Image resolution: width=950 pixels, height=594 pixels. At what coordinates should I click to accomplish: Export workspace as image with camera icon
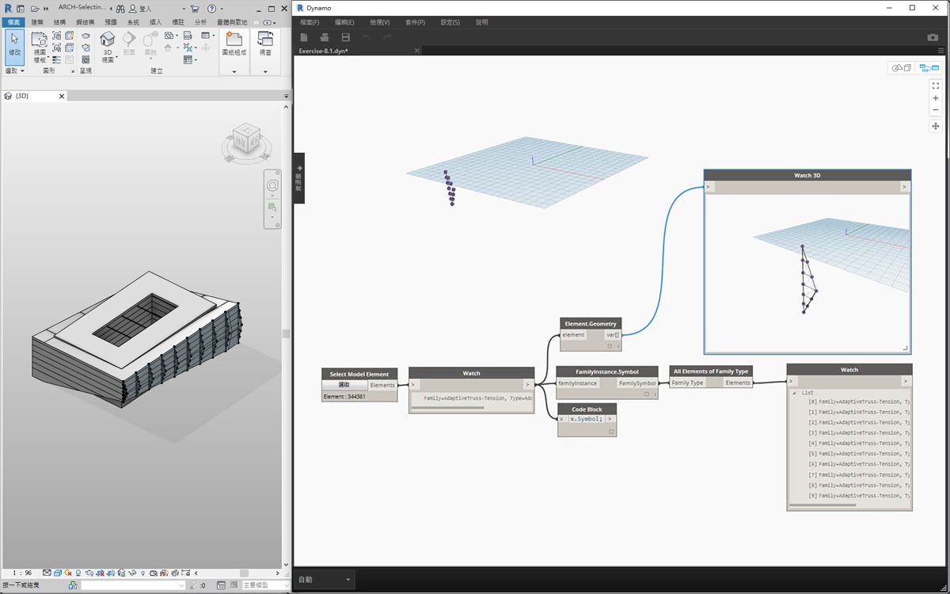(x=933, y=37)
